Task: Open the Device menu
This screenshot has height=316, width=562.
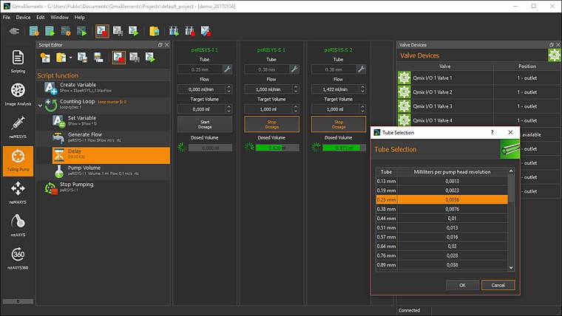Action: coord(24,17)
